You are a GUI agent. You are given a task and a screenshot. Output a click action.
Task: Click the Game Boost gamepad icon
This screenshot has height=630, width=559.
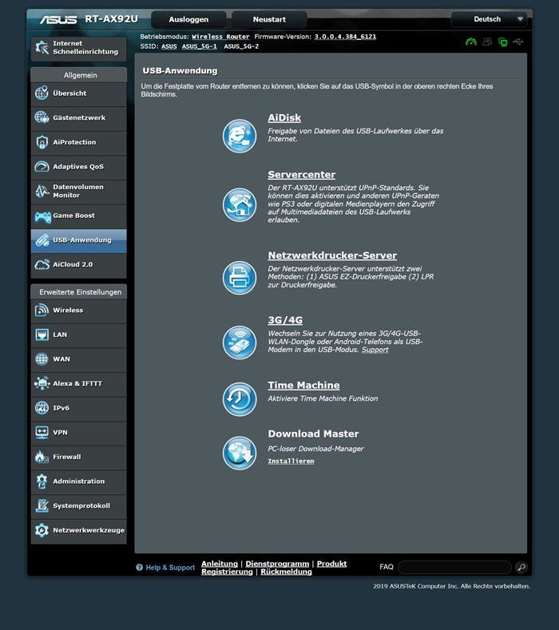click(x=42, y=217)
